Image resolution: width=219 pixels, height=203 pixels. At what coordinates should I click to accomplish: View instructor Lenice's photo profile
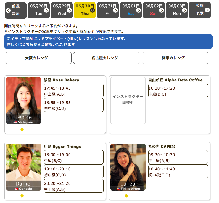click(x=24, y=100)
